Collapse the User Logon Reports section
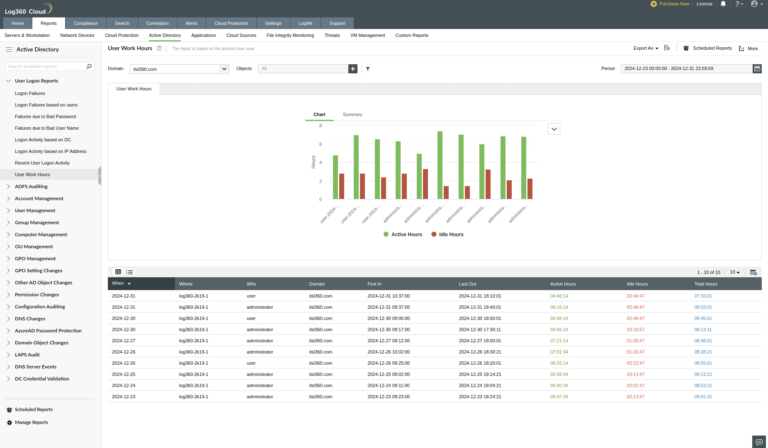Image resolution: width=768 pixels, height=448 pixels. 8,81
